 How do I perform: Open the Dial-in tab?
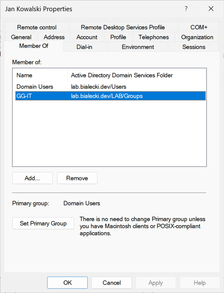click(x=84, y=47)
